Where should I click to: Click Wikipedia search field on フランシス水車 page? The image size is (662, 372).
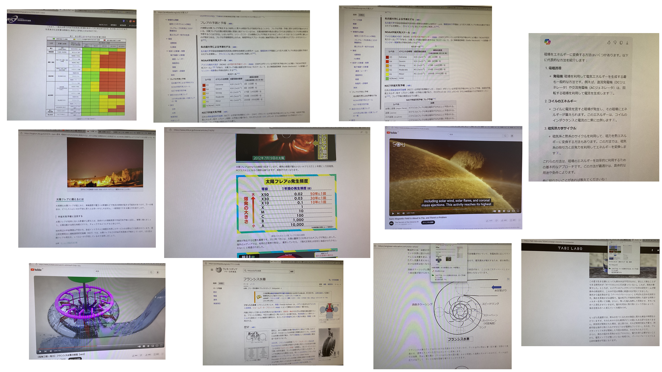click(266, 271)
